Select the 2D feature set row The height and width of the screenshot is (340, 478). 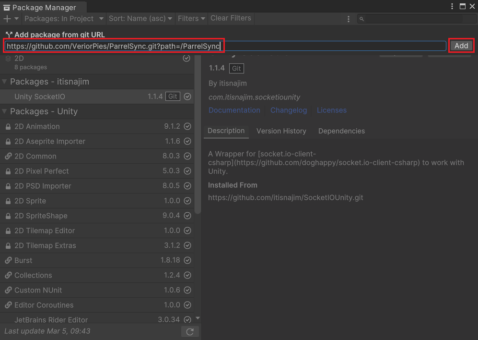coord(97,62)
